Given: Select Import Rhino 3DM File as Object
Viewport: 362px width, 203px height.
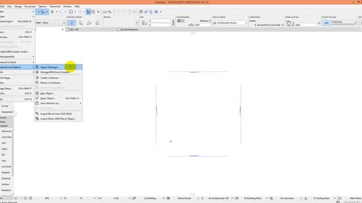Looking at the screenshot, I should tap(58, 119).
